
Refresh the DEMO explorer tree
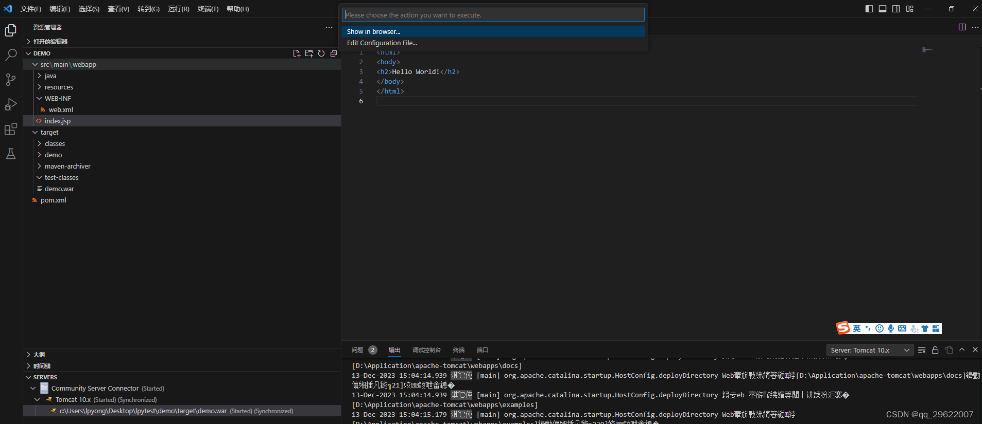pos(321,53)
